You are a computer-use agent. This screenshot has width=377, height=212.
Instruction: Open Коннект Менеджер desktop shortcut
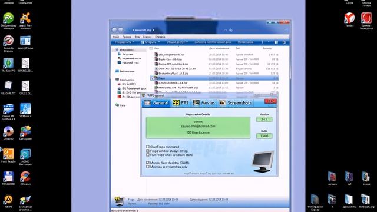[366, 21]
